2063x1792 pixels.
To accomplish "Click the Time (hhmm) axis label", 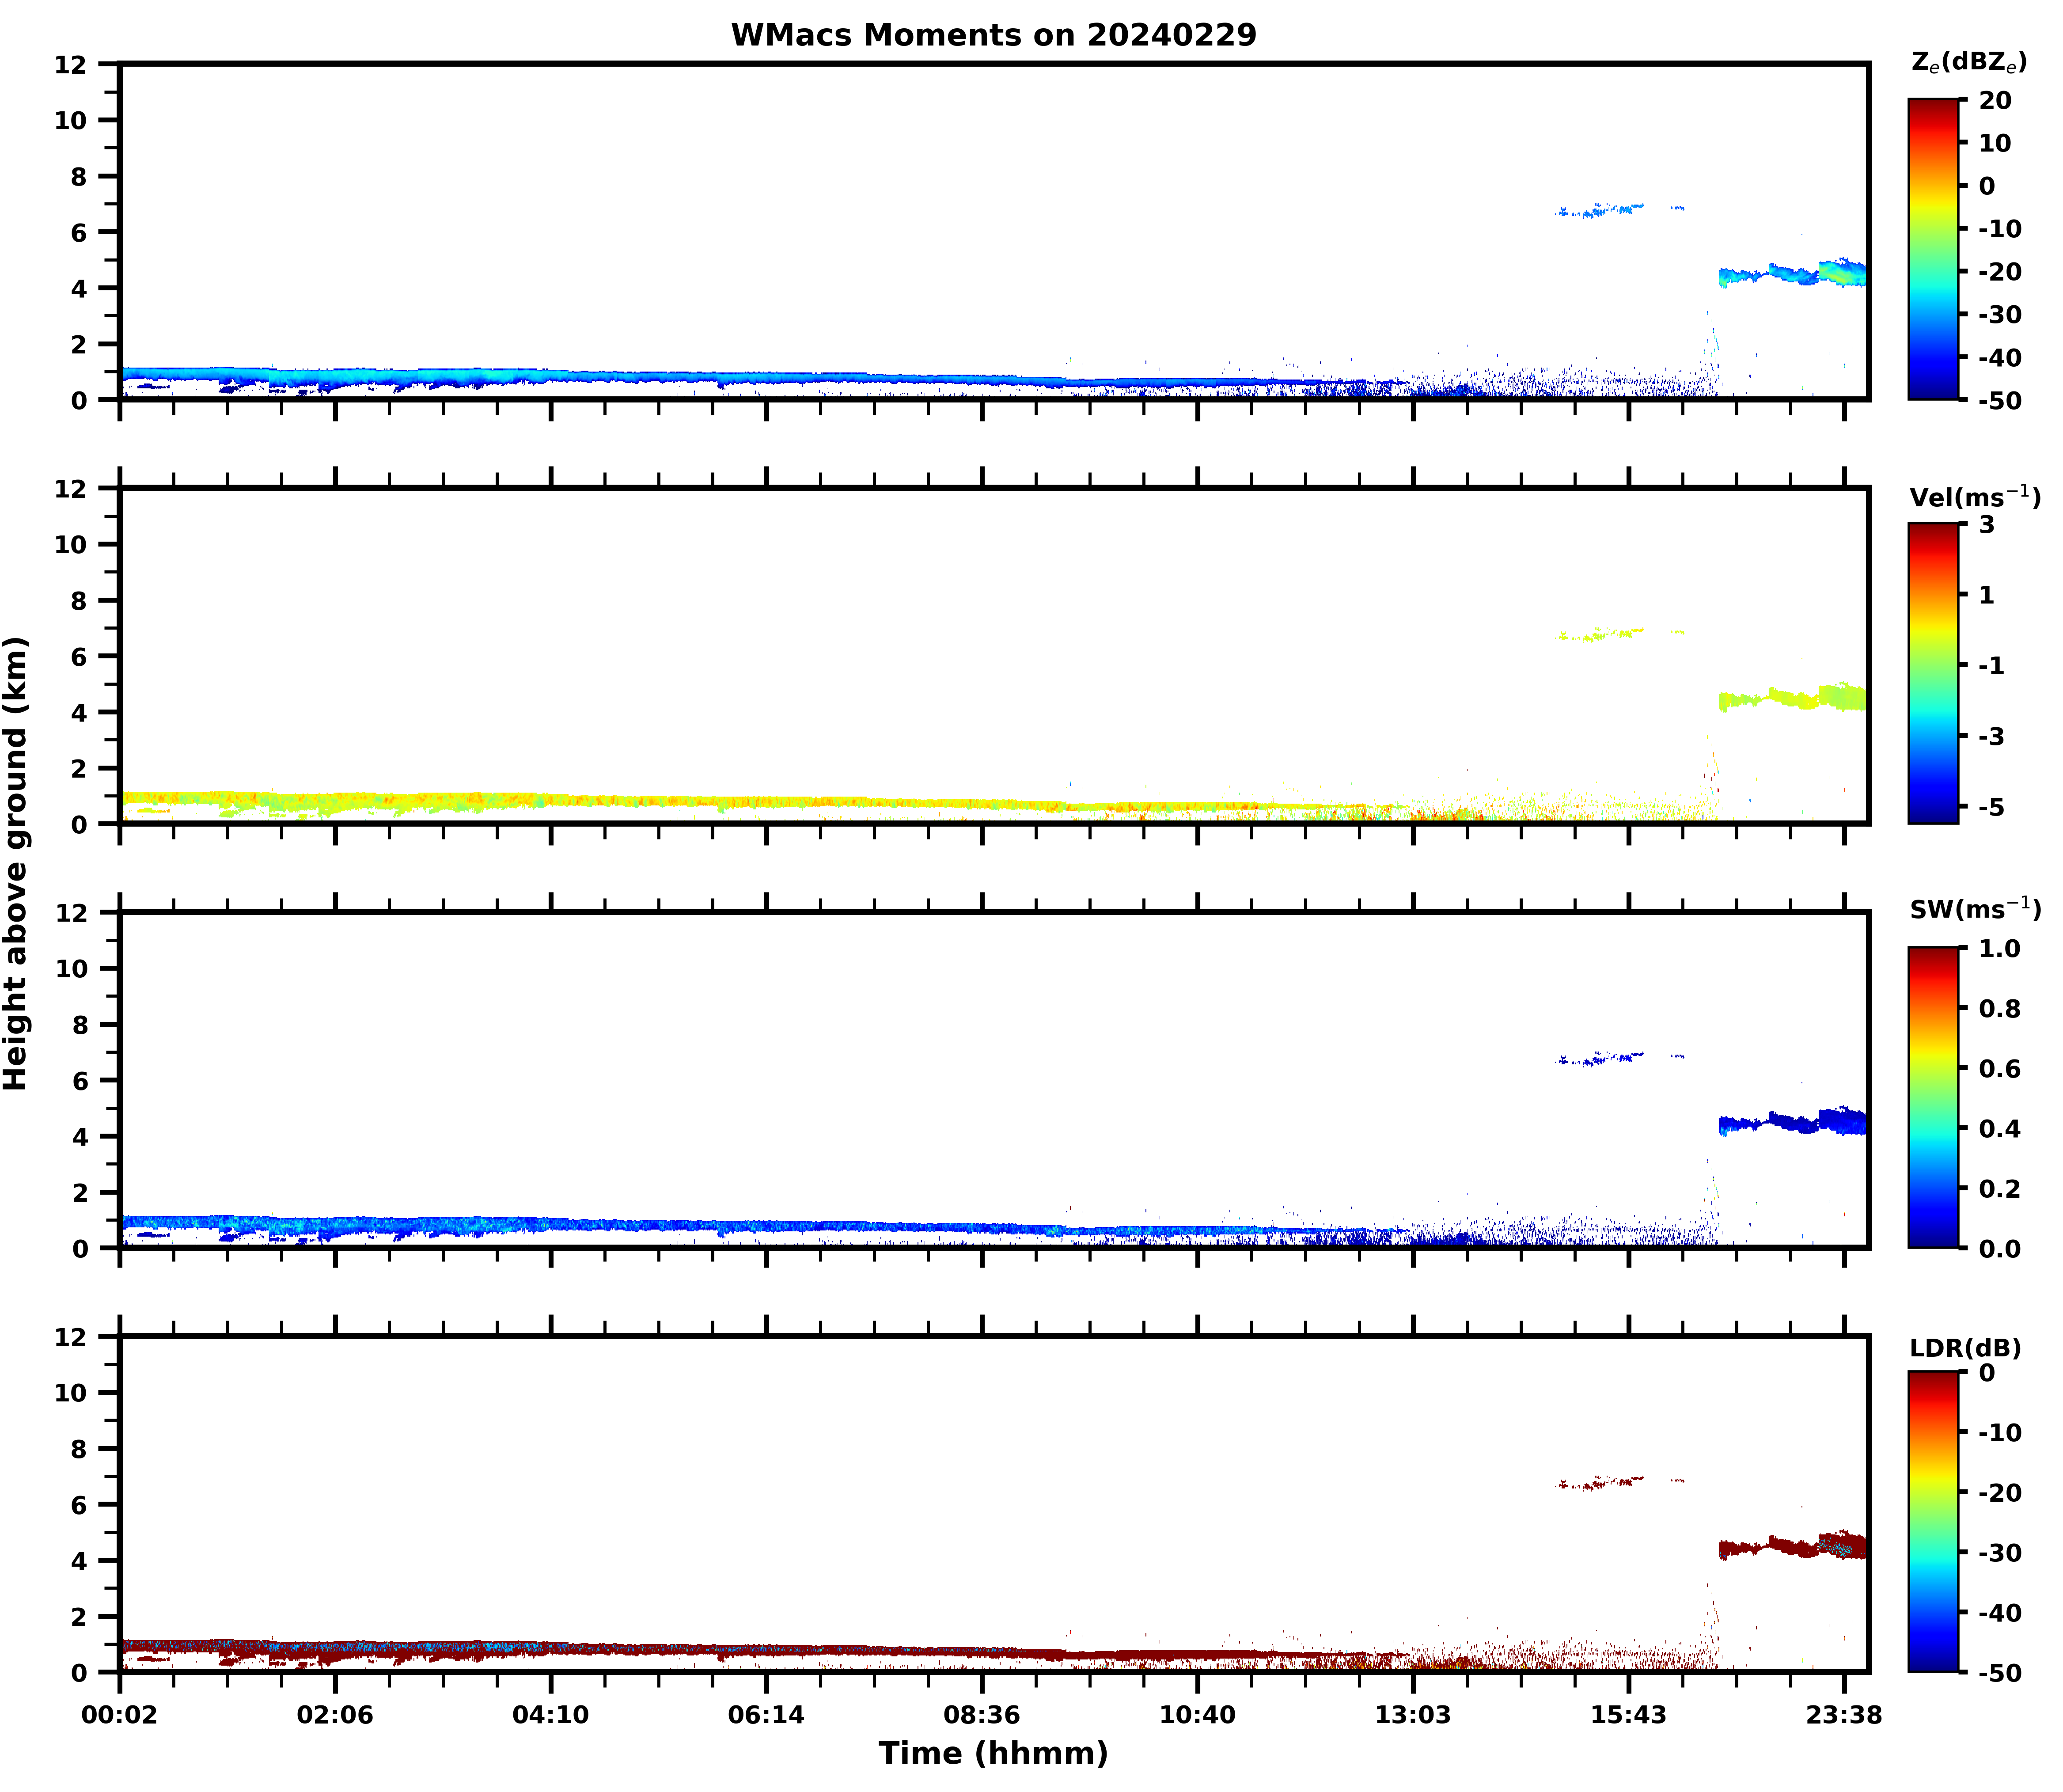I will coord(992,1753).
